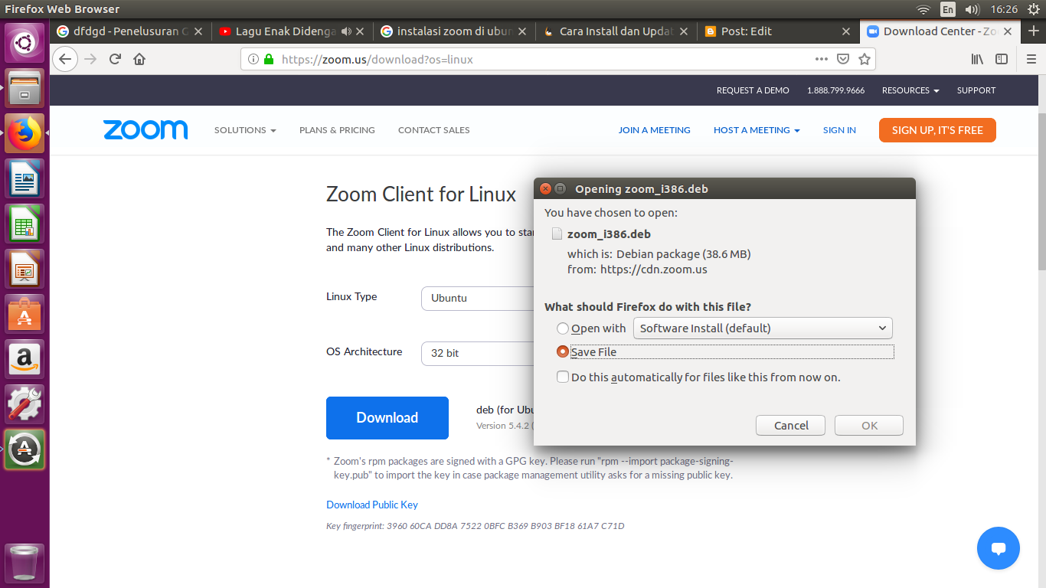The height and width of the screenshot is (588, 1046).
Task: Expand the HOST A MEETING menu
Action: click(757, 130)
